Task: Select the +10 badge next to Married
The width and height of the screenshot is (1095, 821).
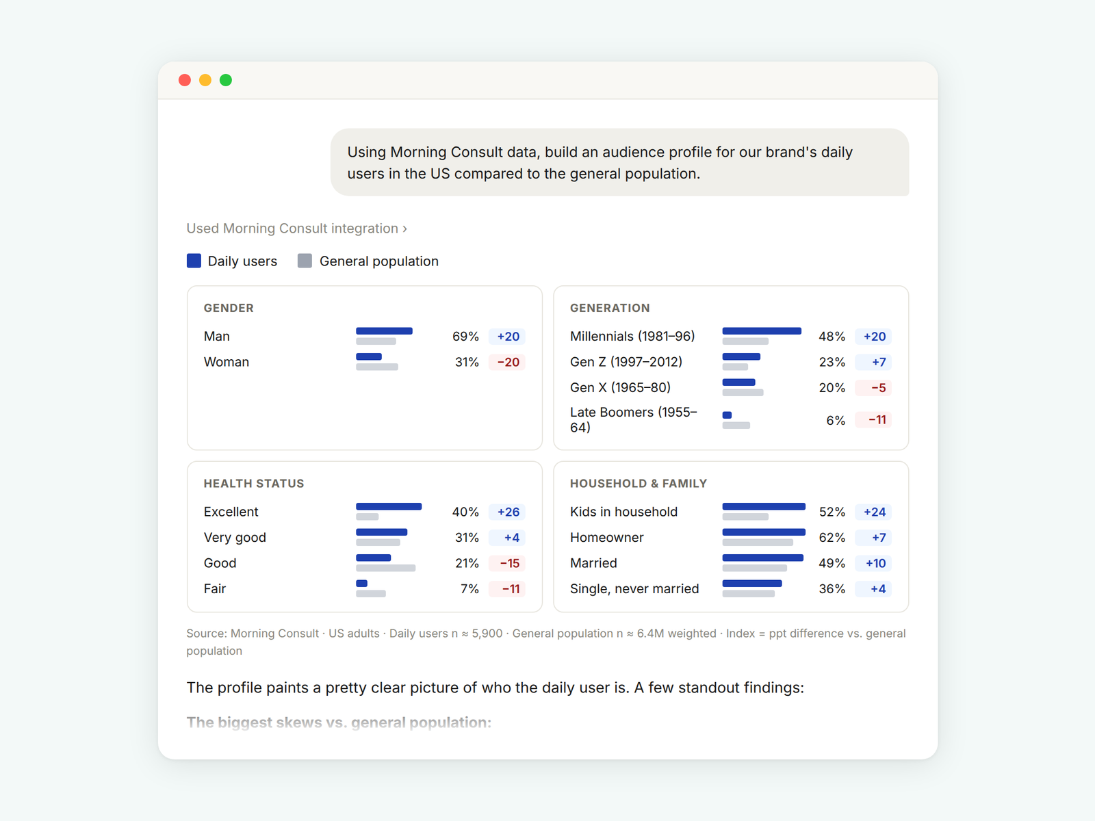Action: [x=874, y=563]
